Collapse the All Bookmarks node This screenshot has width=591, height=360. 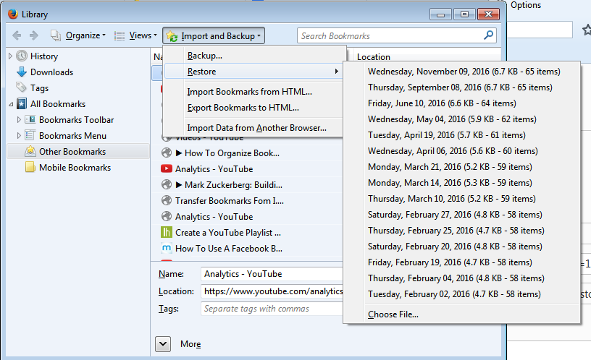coord(11,104)
